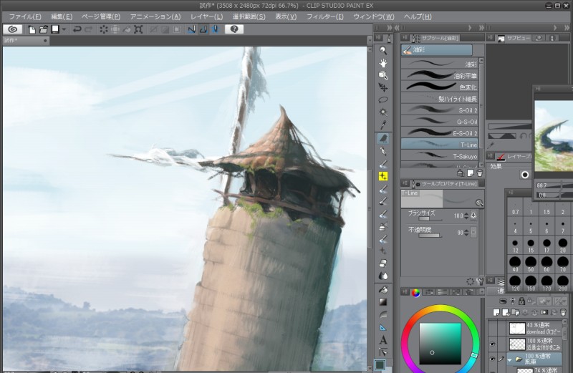Open CLIP STUDIO launcher from the swirl icon

click(13, 29)
